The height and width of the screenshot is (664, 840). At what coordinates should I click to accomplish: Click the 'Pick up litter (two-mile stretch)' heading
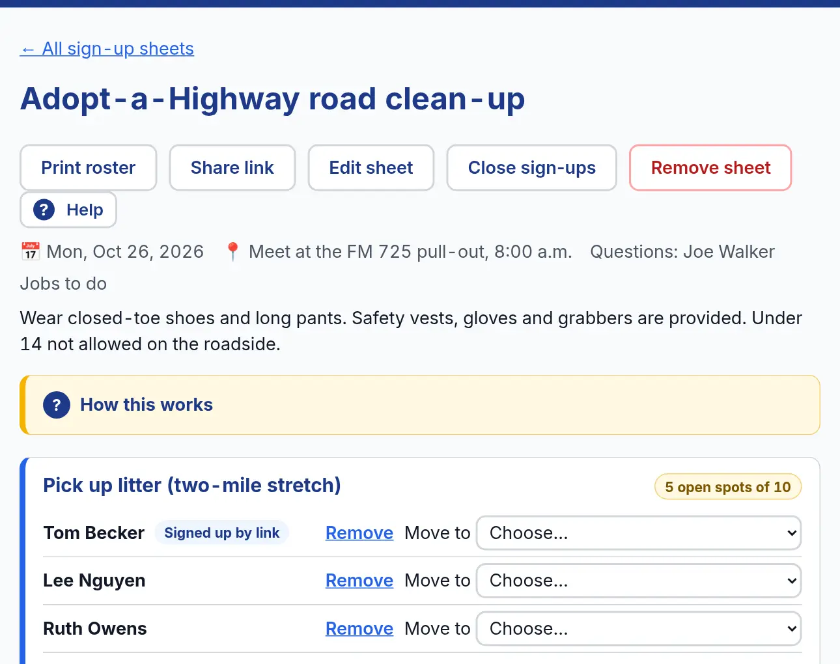(192, 486)
